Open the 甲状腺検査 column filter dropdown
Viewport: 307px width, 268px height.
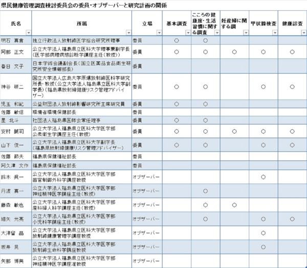(275, 33)
